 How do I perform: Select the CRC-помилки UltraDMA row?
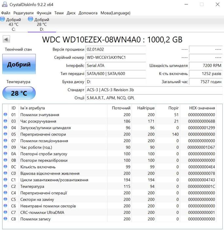point(110,212)
